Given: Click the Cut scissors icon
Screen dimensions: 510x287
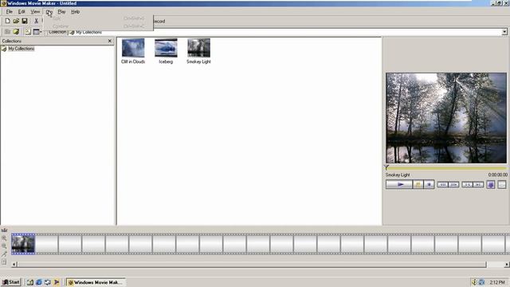Looking at the screenshot, I should pyautogui.click(x=36, y=21).
